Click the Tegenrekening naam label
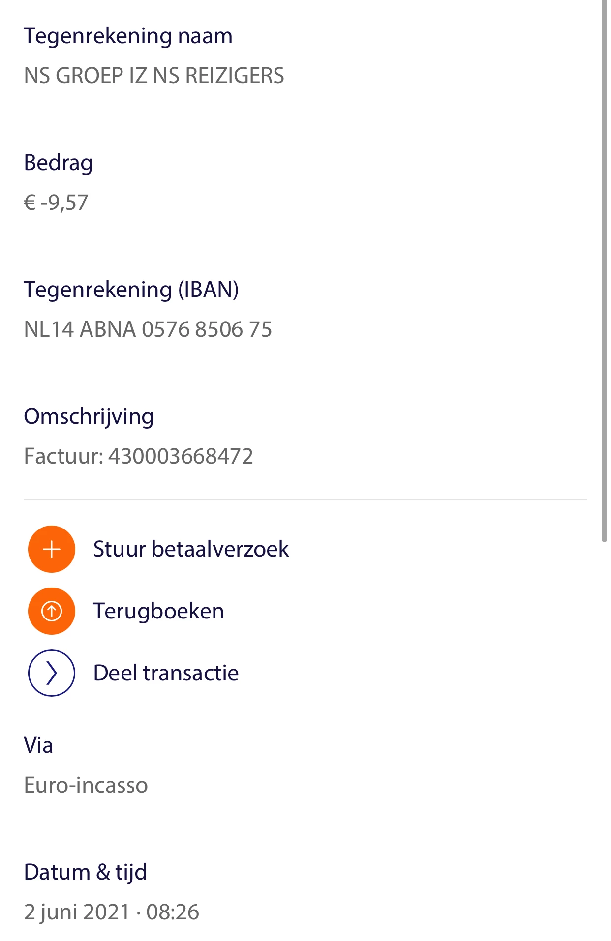 [x=128, y=36]
